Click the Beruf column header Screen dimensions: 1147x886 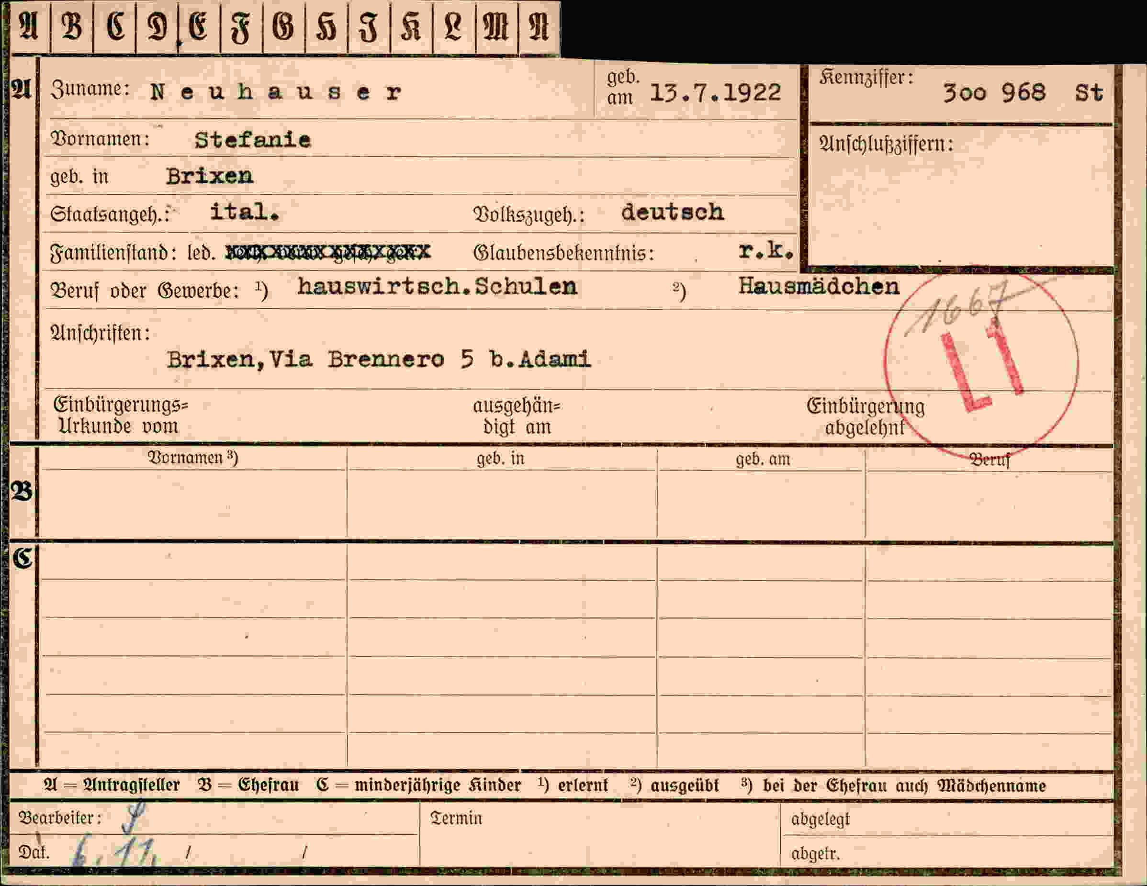point(990,460)
